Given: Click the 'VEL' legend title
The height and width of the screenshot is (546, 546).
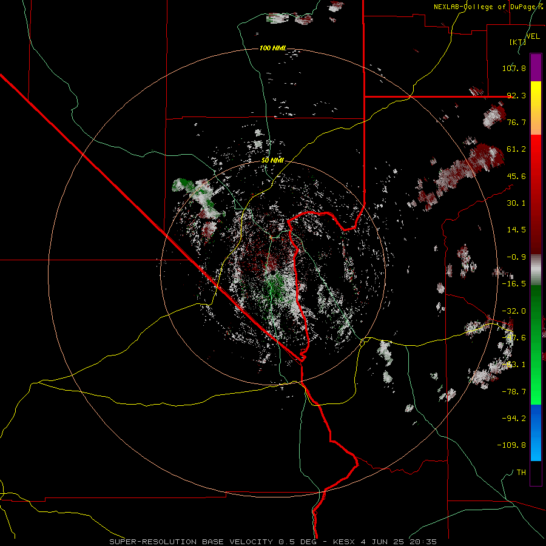Looking at the screenshot, I should [533, 36].
